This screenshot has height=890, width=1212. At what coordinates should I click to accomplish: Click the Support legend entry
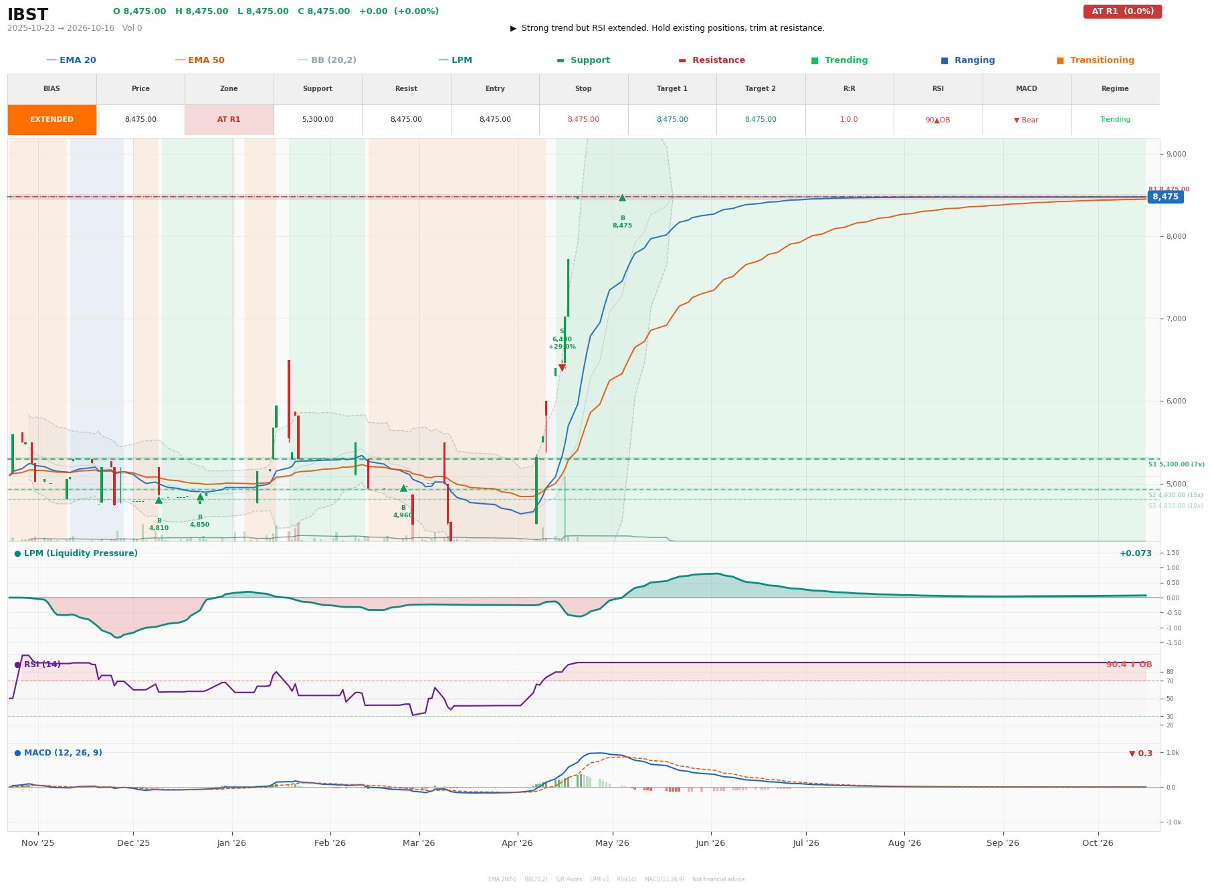(583, 60)
